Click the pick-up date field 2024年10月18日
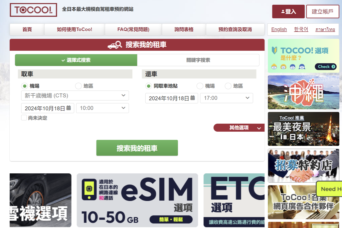This screenshot has height=228, width=342. (47, 108)
